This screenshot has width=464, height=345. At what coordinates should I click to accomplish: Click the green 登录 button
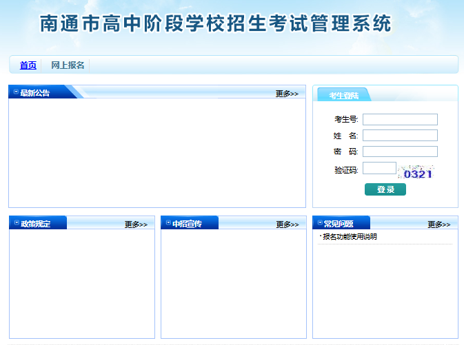[385, 189]
